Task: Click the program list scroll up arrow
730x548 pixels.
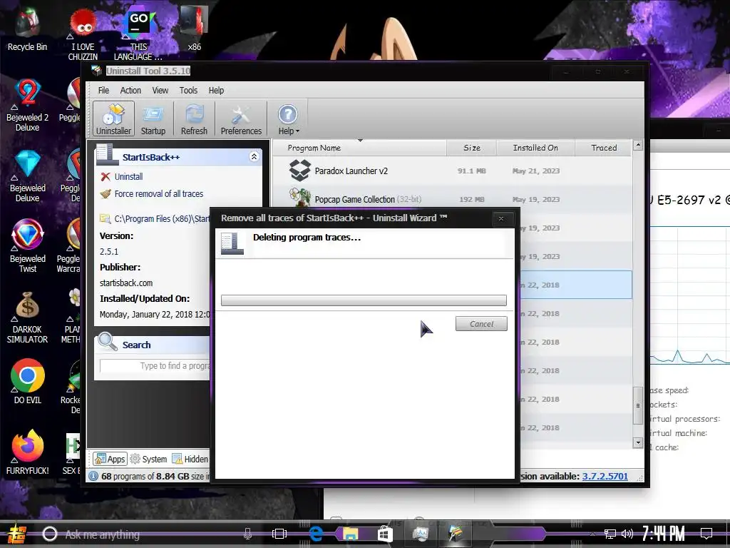Action: [x=638, y=145]
